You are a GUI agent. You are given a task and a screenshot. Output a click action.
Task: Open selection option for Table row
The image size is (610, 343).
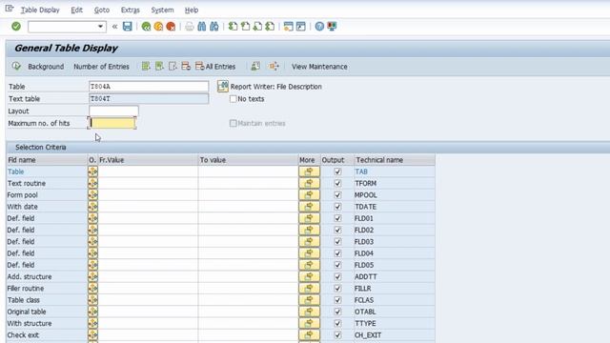pyautogui.click(x=92, y=171)
